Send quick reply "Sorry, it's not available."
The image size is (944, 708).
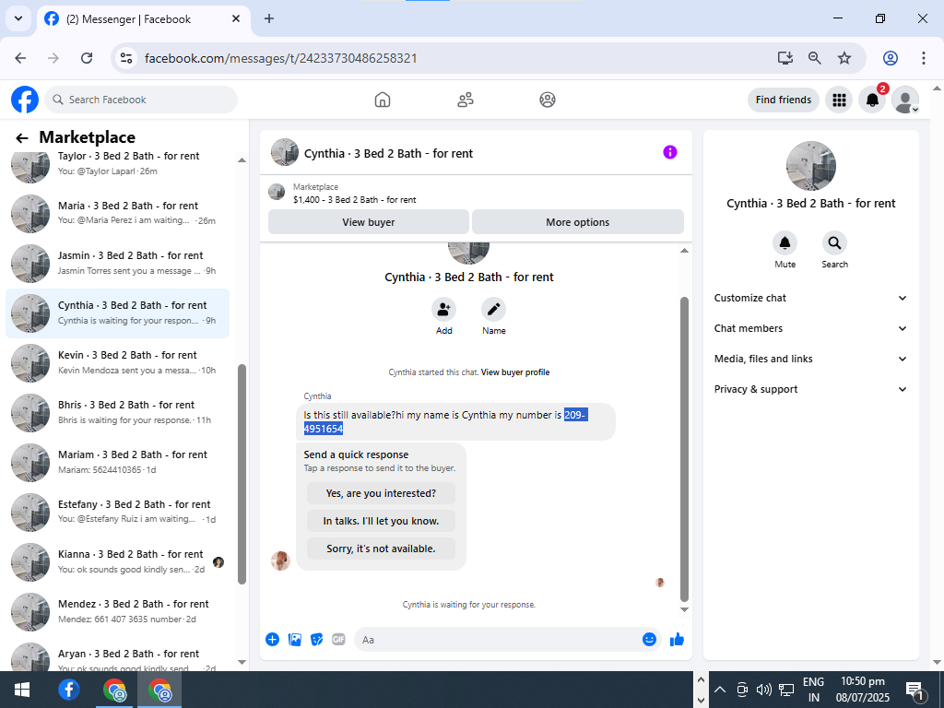pos(381,549)
